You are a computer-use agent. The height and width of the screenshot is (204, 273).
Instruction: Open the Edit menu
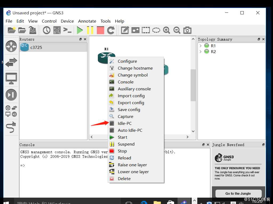pos(20,21)
